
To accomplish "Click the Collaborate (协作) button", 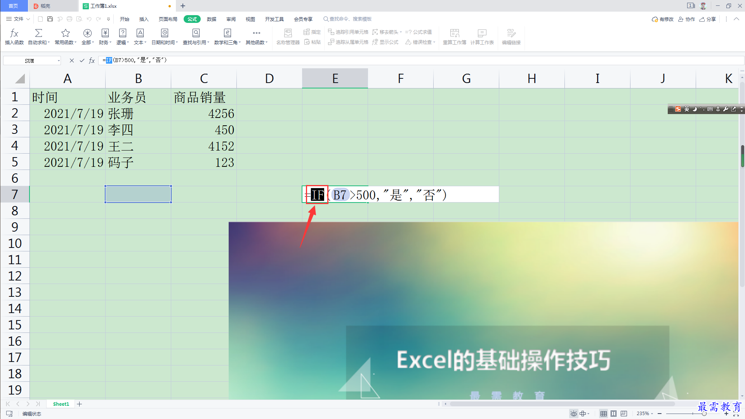I will (x=686, y=19).
